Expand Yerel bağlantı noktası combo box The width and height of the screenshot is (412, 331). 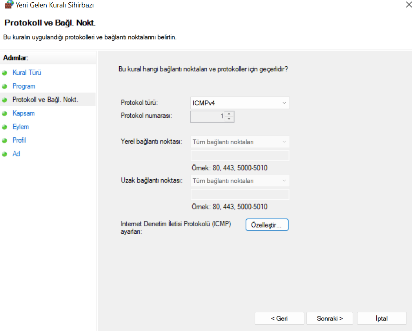[x=240, y=142]
